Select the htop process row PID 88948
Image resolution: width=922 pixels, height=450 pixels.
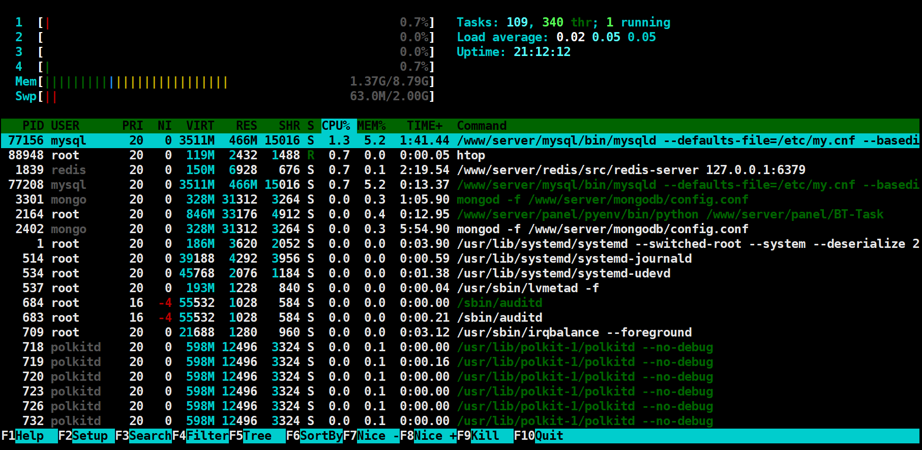(x=460, y=155)
